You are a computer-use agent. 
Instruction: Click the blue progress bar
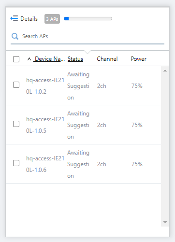(88, 19)
